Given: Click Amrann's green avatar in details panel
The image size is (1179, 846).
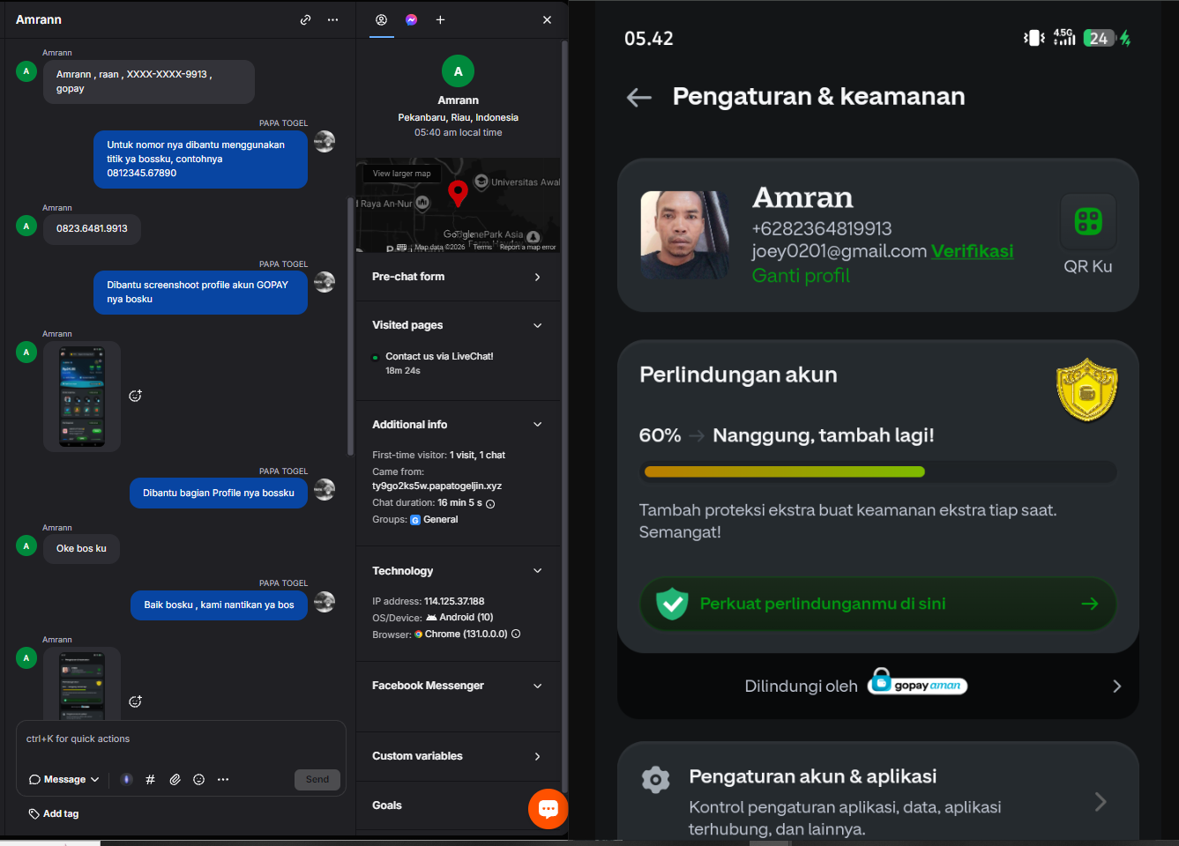Looking at the screenshot, I should pyautogui.click(x=458, y=71).
